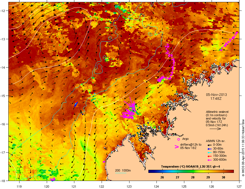Click the longitude axis label 127
Image resolution: width=245 pixels, height=189 pixels.
click(x=239, y=186)
